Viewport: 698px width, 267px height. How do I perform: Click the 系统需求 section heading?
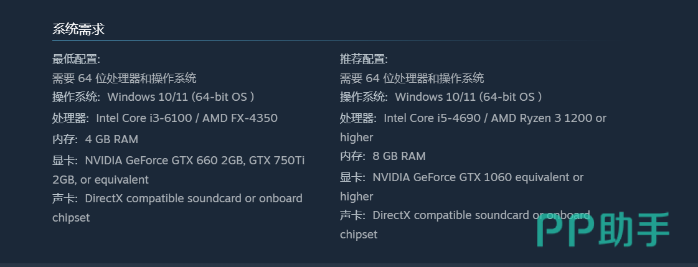(78, 29)
